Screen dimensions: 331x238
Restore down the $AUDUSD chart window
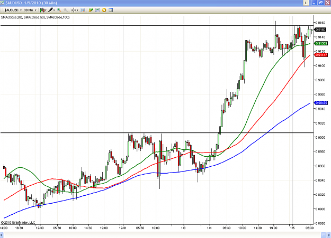(321, 3)
